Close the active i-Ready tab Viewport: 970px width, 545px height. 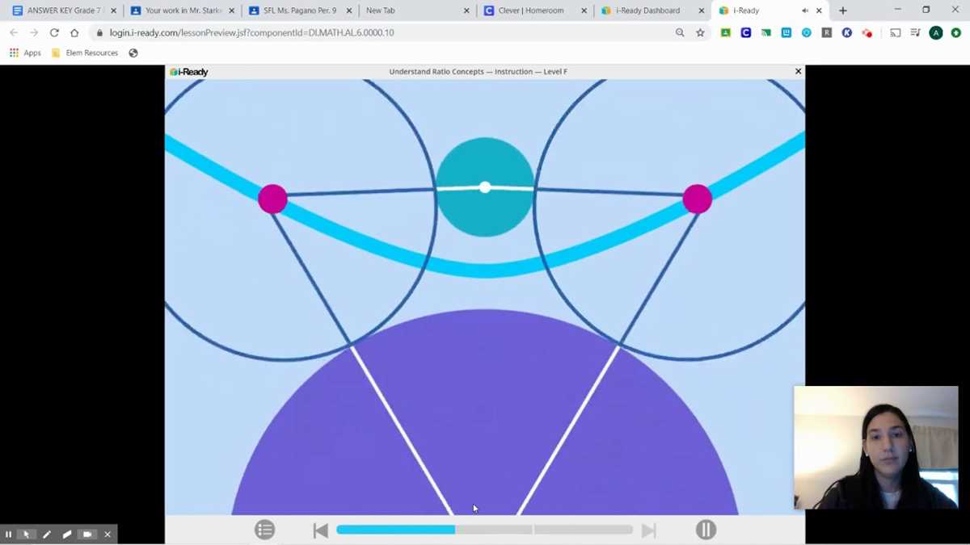pyautogui.click(x=819, y=10)
